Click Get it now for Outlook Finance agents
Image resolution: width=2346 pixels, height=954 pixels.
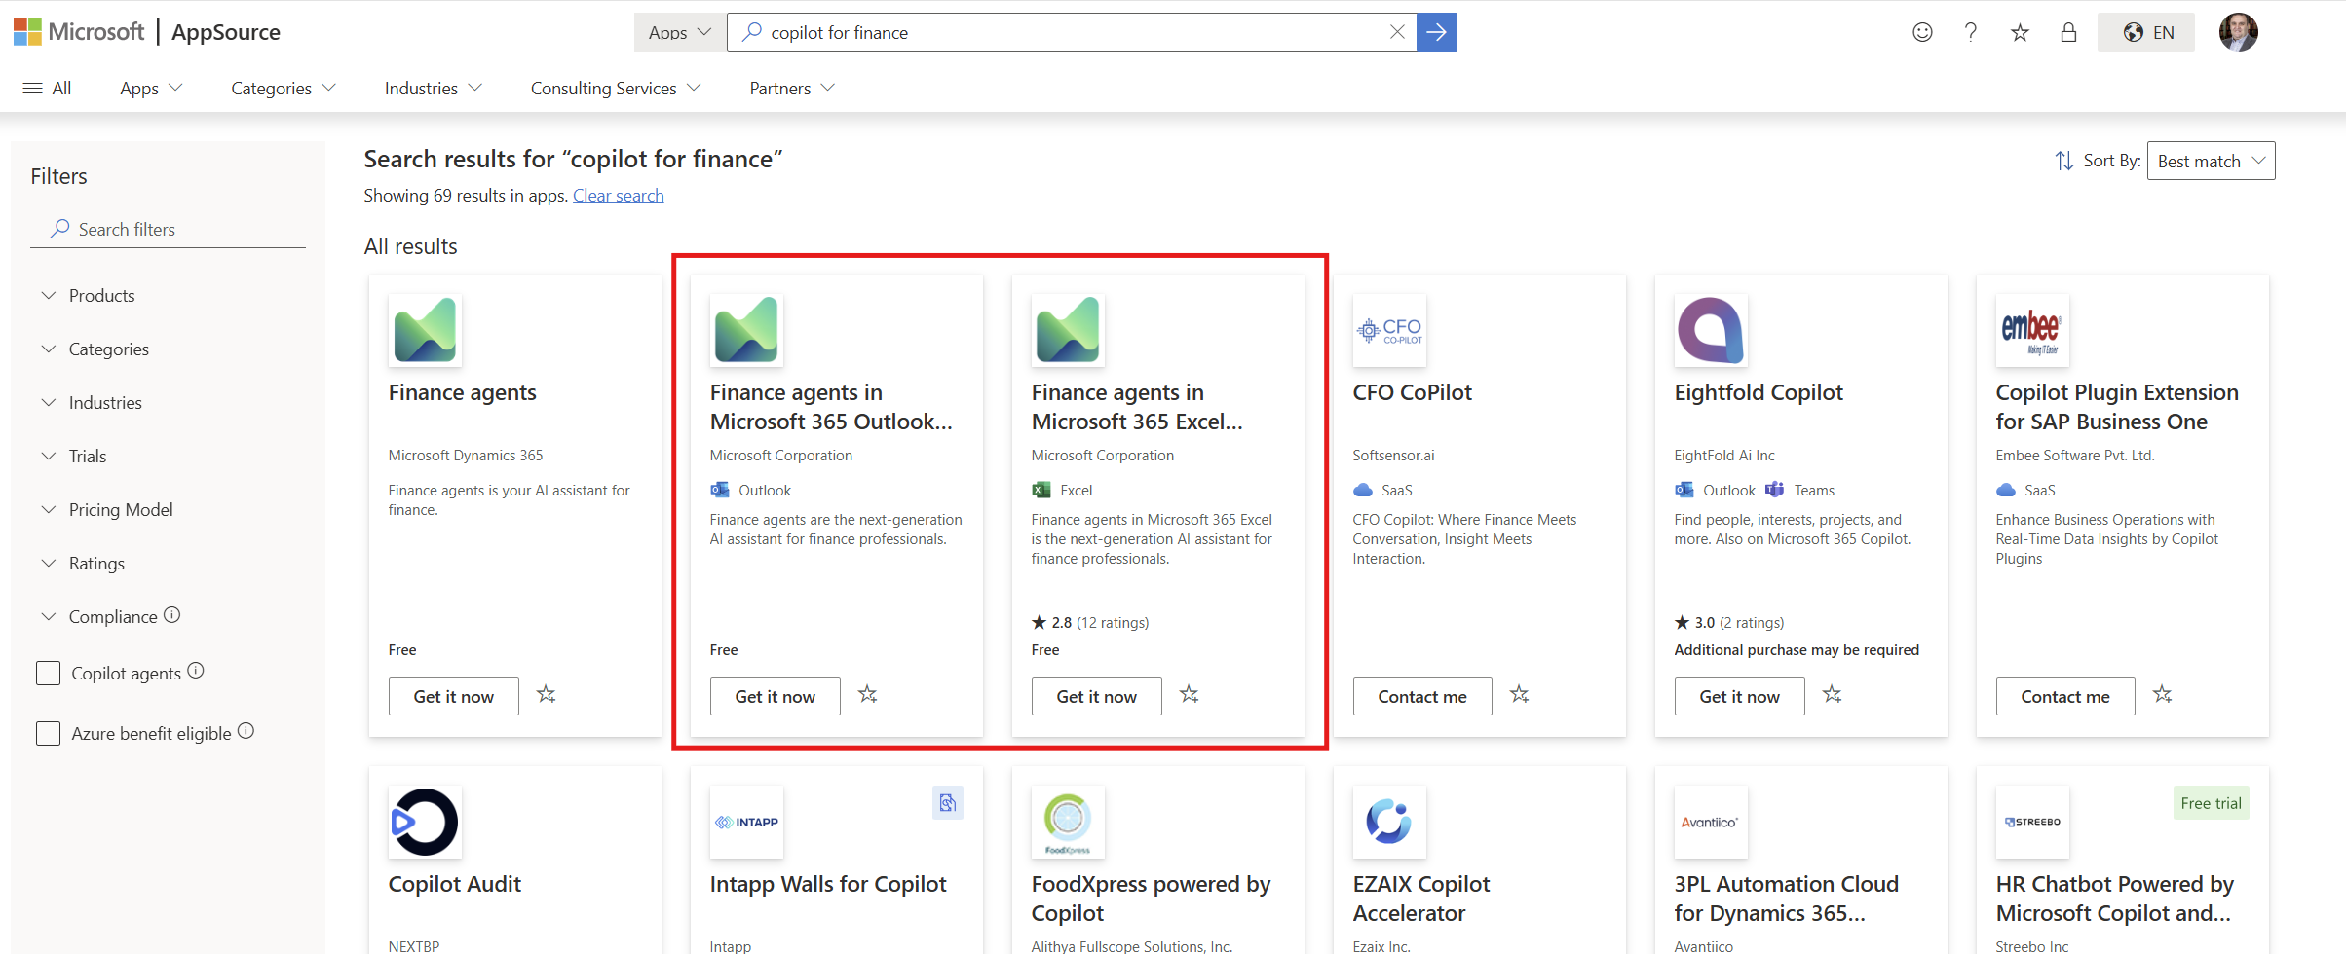tap(776, 696)
